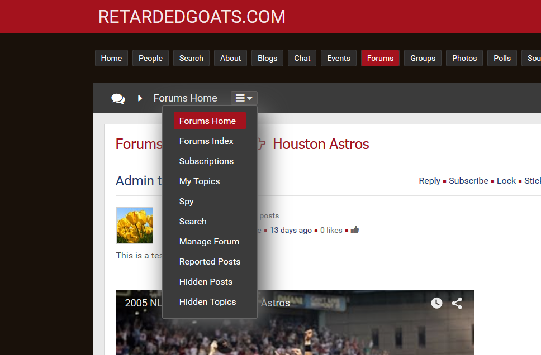Open Manage Forum menu option
541x355 pixels.
pyautogui.click(x=209, y=242)
